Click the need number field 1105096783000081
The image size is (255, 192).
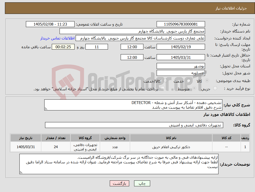click(x=181, y=24)
